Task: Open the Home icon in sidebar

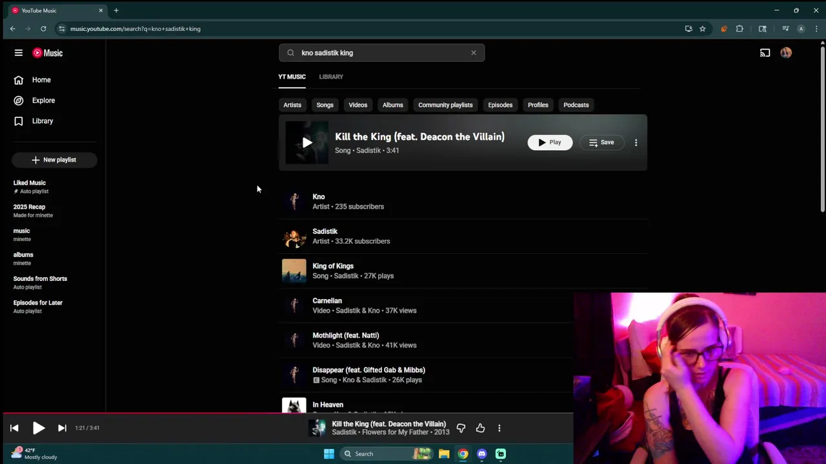Action: 19,80
